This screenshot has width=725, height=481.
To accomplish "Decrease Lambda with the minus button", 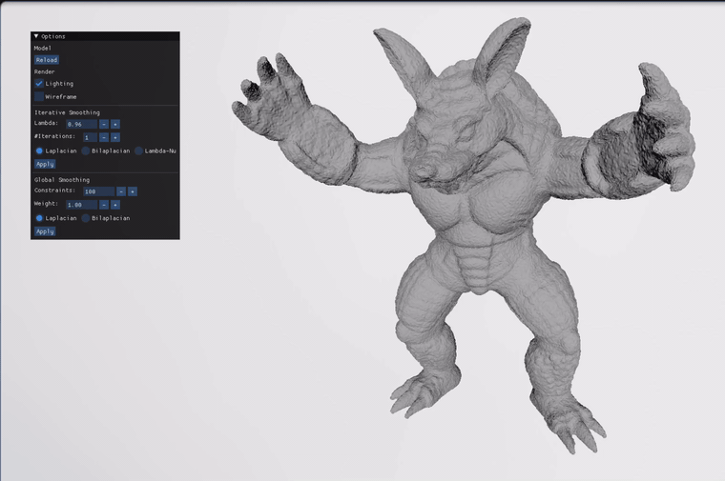I will pyautogui.click(x=104, y=124).
